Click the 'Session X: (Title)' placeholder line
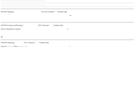This screenshot has height=101, width=135. [x=14, y=46]
